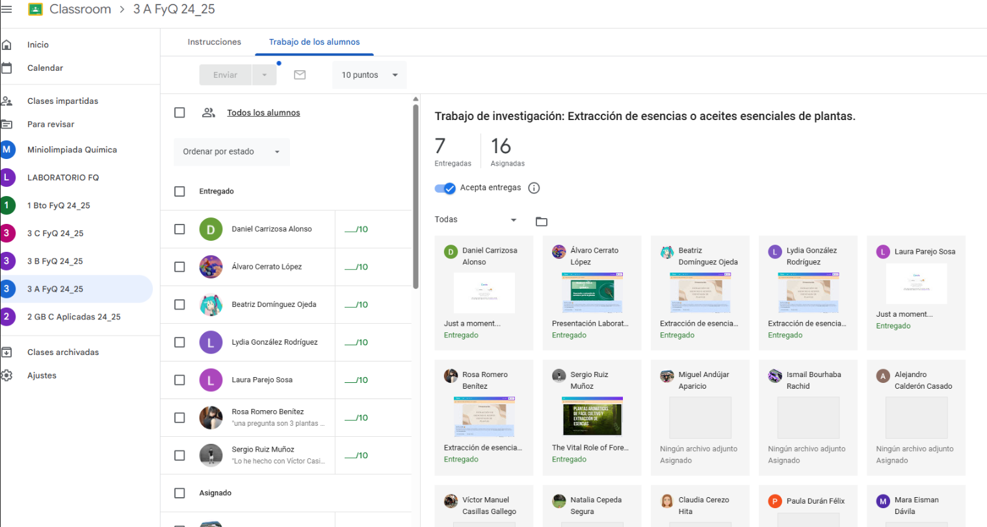
Task: Select Lydia González Rodríguez's checkbox
Action: (180, 342)
